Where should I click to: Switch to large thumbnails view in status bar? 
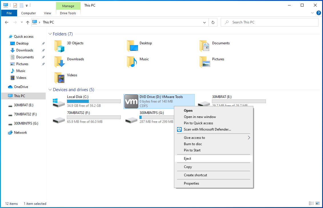317,203
